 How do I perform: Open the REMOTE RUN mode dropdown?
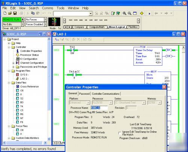(x=23, y=20)
